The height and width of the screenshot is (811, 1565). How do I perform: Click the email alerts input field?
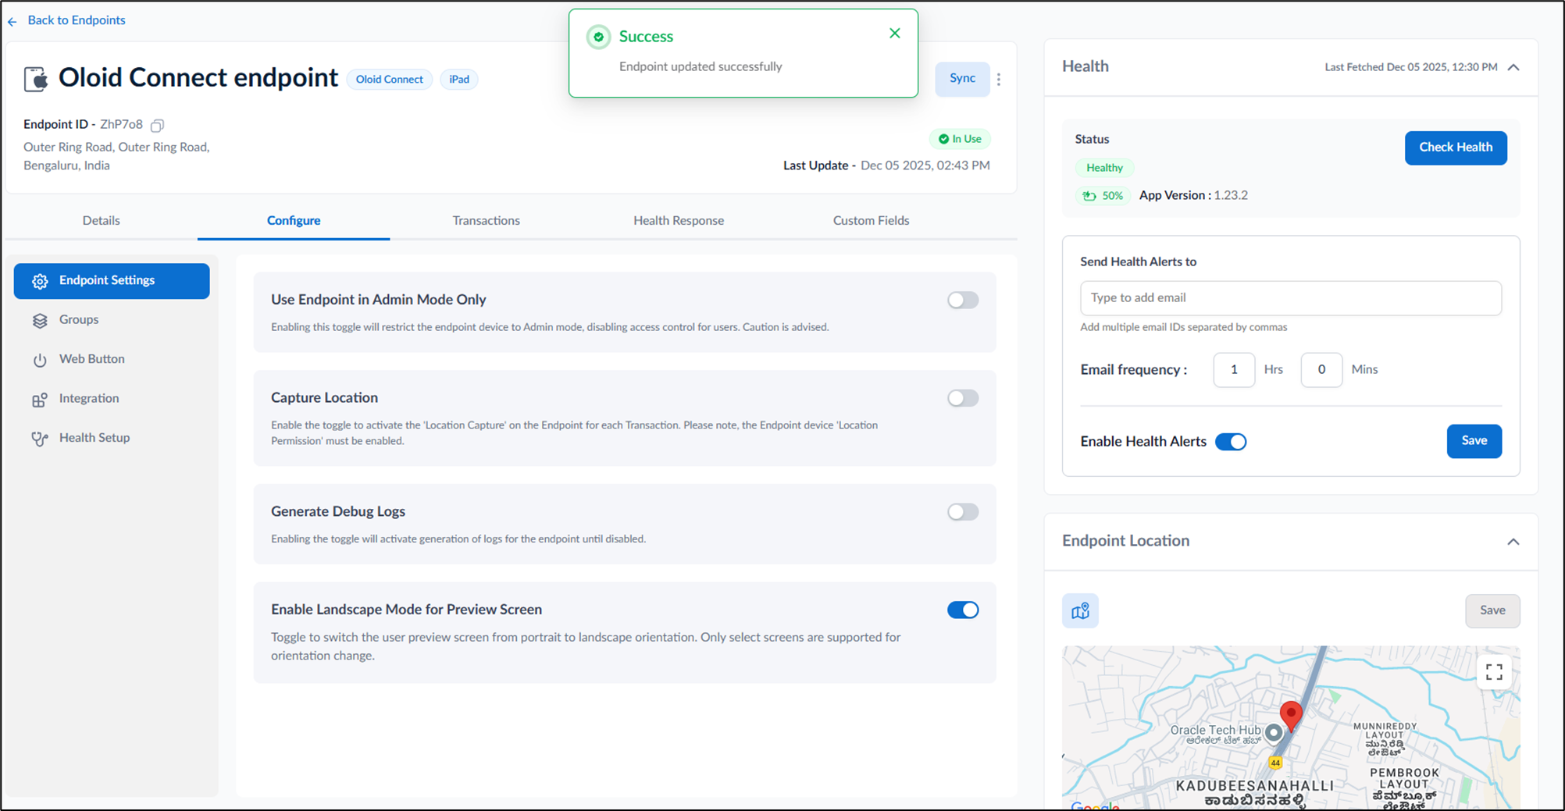(1290, 298)
